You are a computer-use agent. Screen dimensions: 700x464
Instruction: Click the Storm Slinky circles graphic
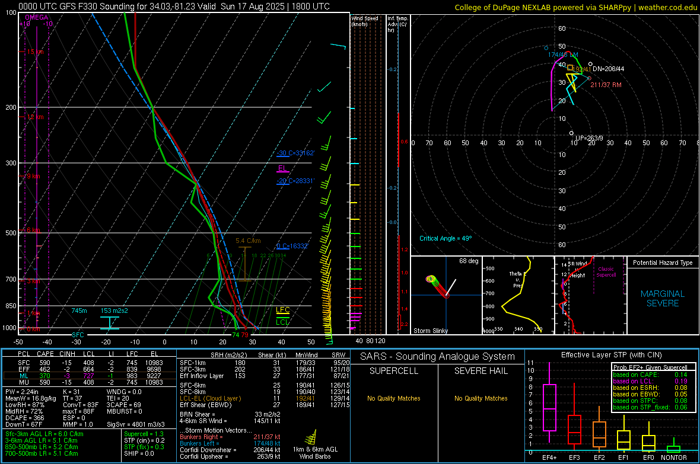pyautogui.click(x=438, y=286)
